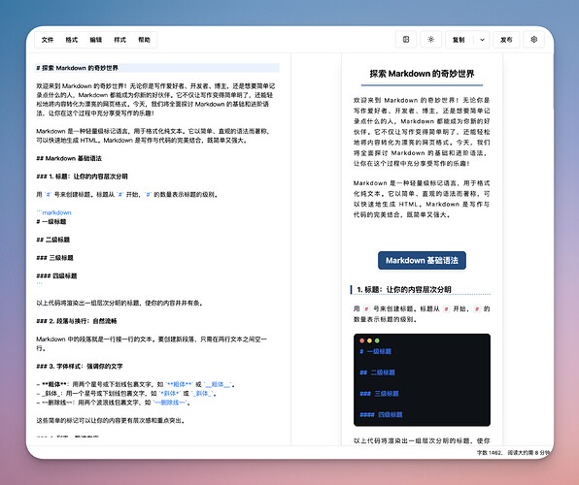Open the 帮助 menu
This screenshot has height=485, width=579.
tap(144, 40)
